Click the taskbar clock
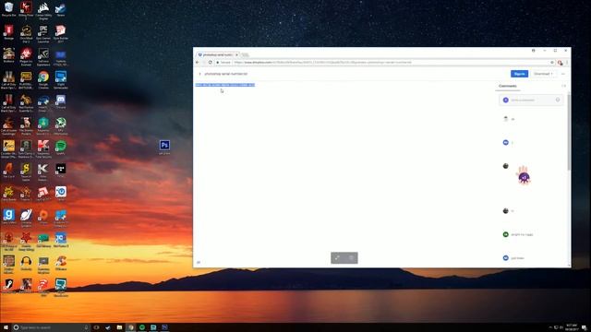 click(x=572, y=327)
